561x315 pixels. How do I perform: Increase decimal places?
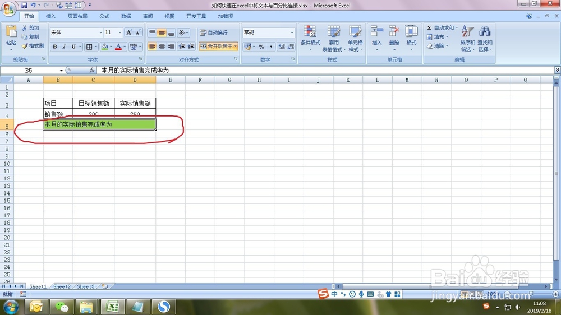pyautogui.click(x=282, y=47)
